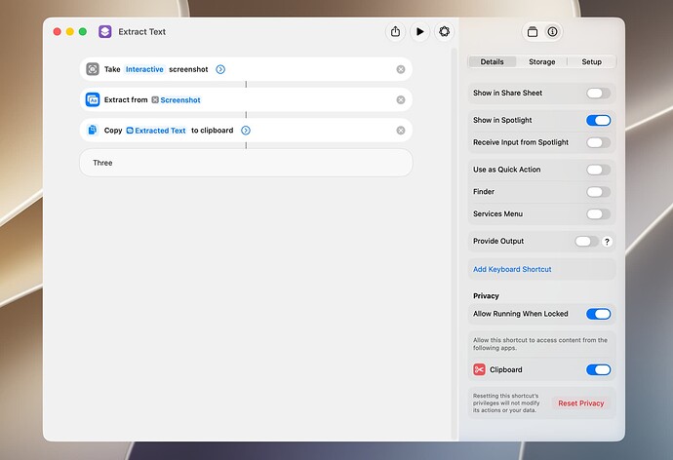Expand options for Copy to clipboard action

click(246, 131)
